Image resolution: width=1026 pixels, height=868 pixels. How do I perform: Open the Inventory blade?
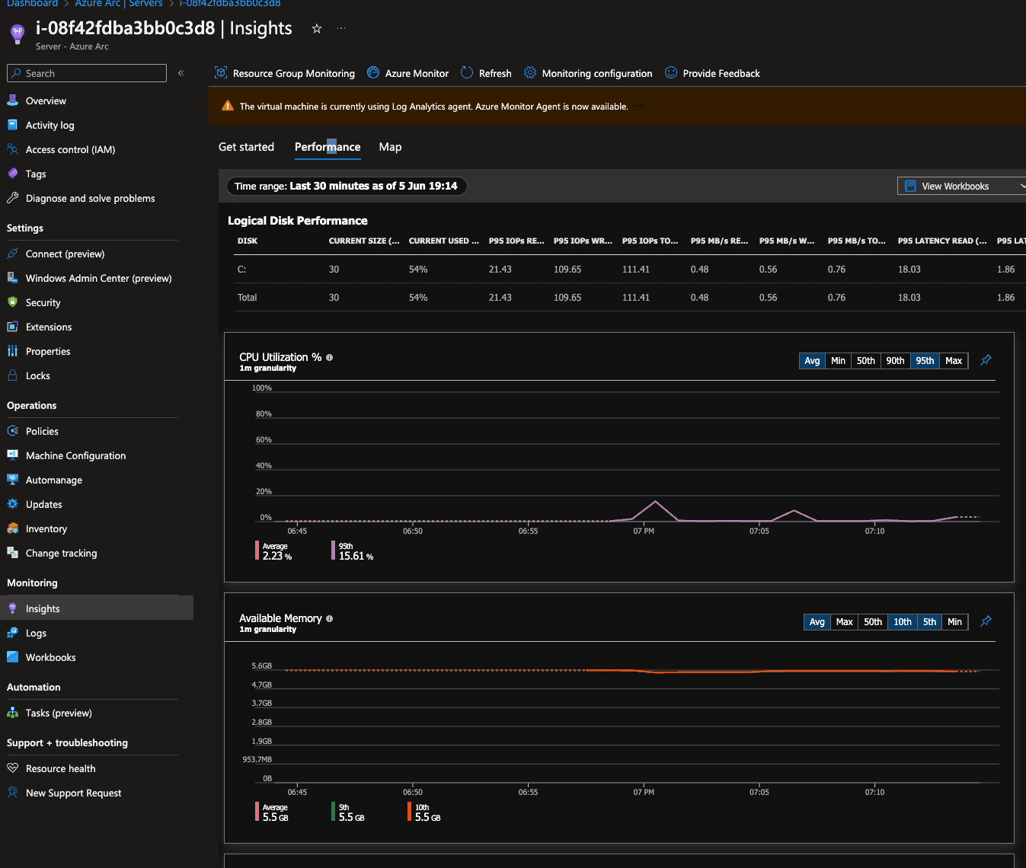click(x=46, y=528)
